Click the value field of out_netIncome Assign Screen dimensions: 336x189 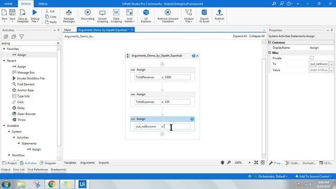177,127
